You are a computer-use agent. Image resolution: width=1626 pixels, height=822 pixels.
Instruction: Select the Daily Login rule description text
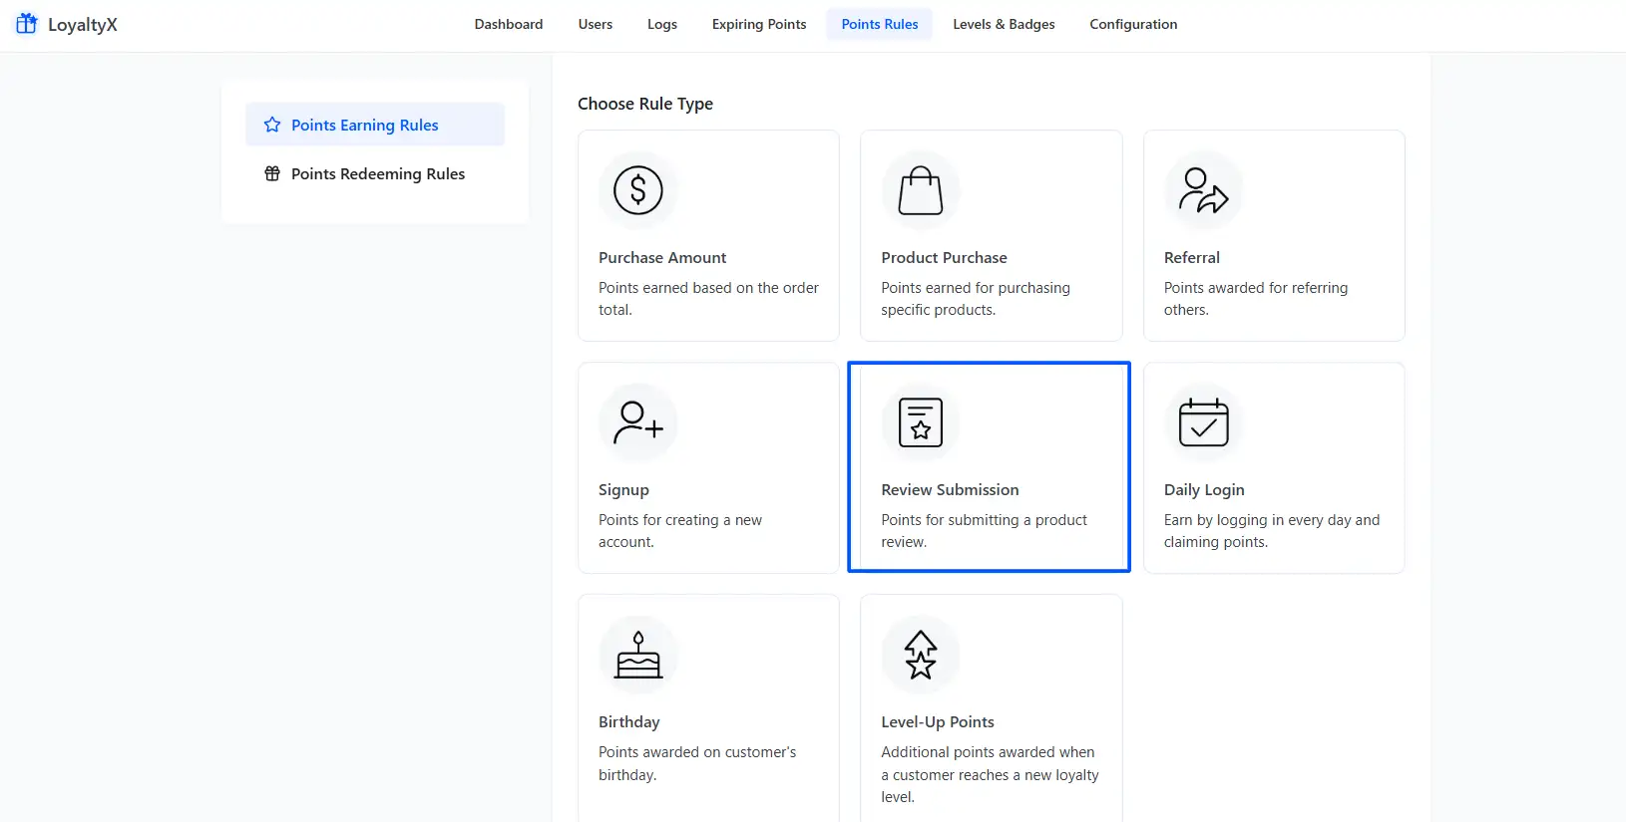click(1271, 531)
